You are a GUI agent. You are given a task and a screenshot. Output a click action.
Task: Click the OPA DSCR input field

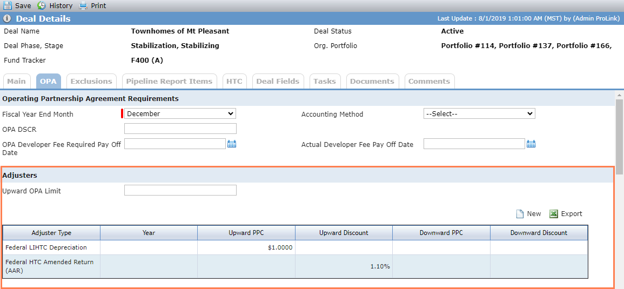pyautogui.click(x=180, y=129)
